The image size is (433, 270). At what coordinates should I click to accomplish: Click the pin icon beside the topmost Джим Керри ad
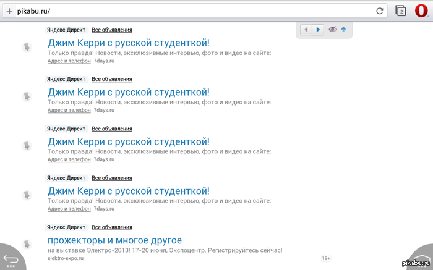tap(27, 47)
